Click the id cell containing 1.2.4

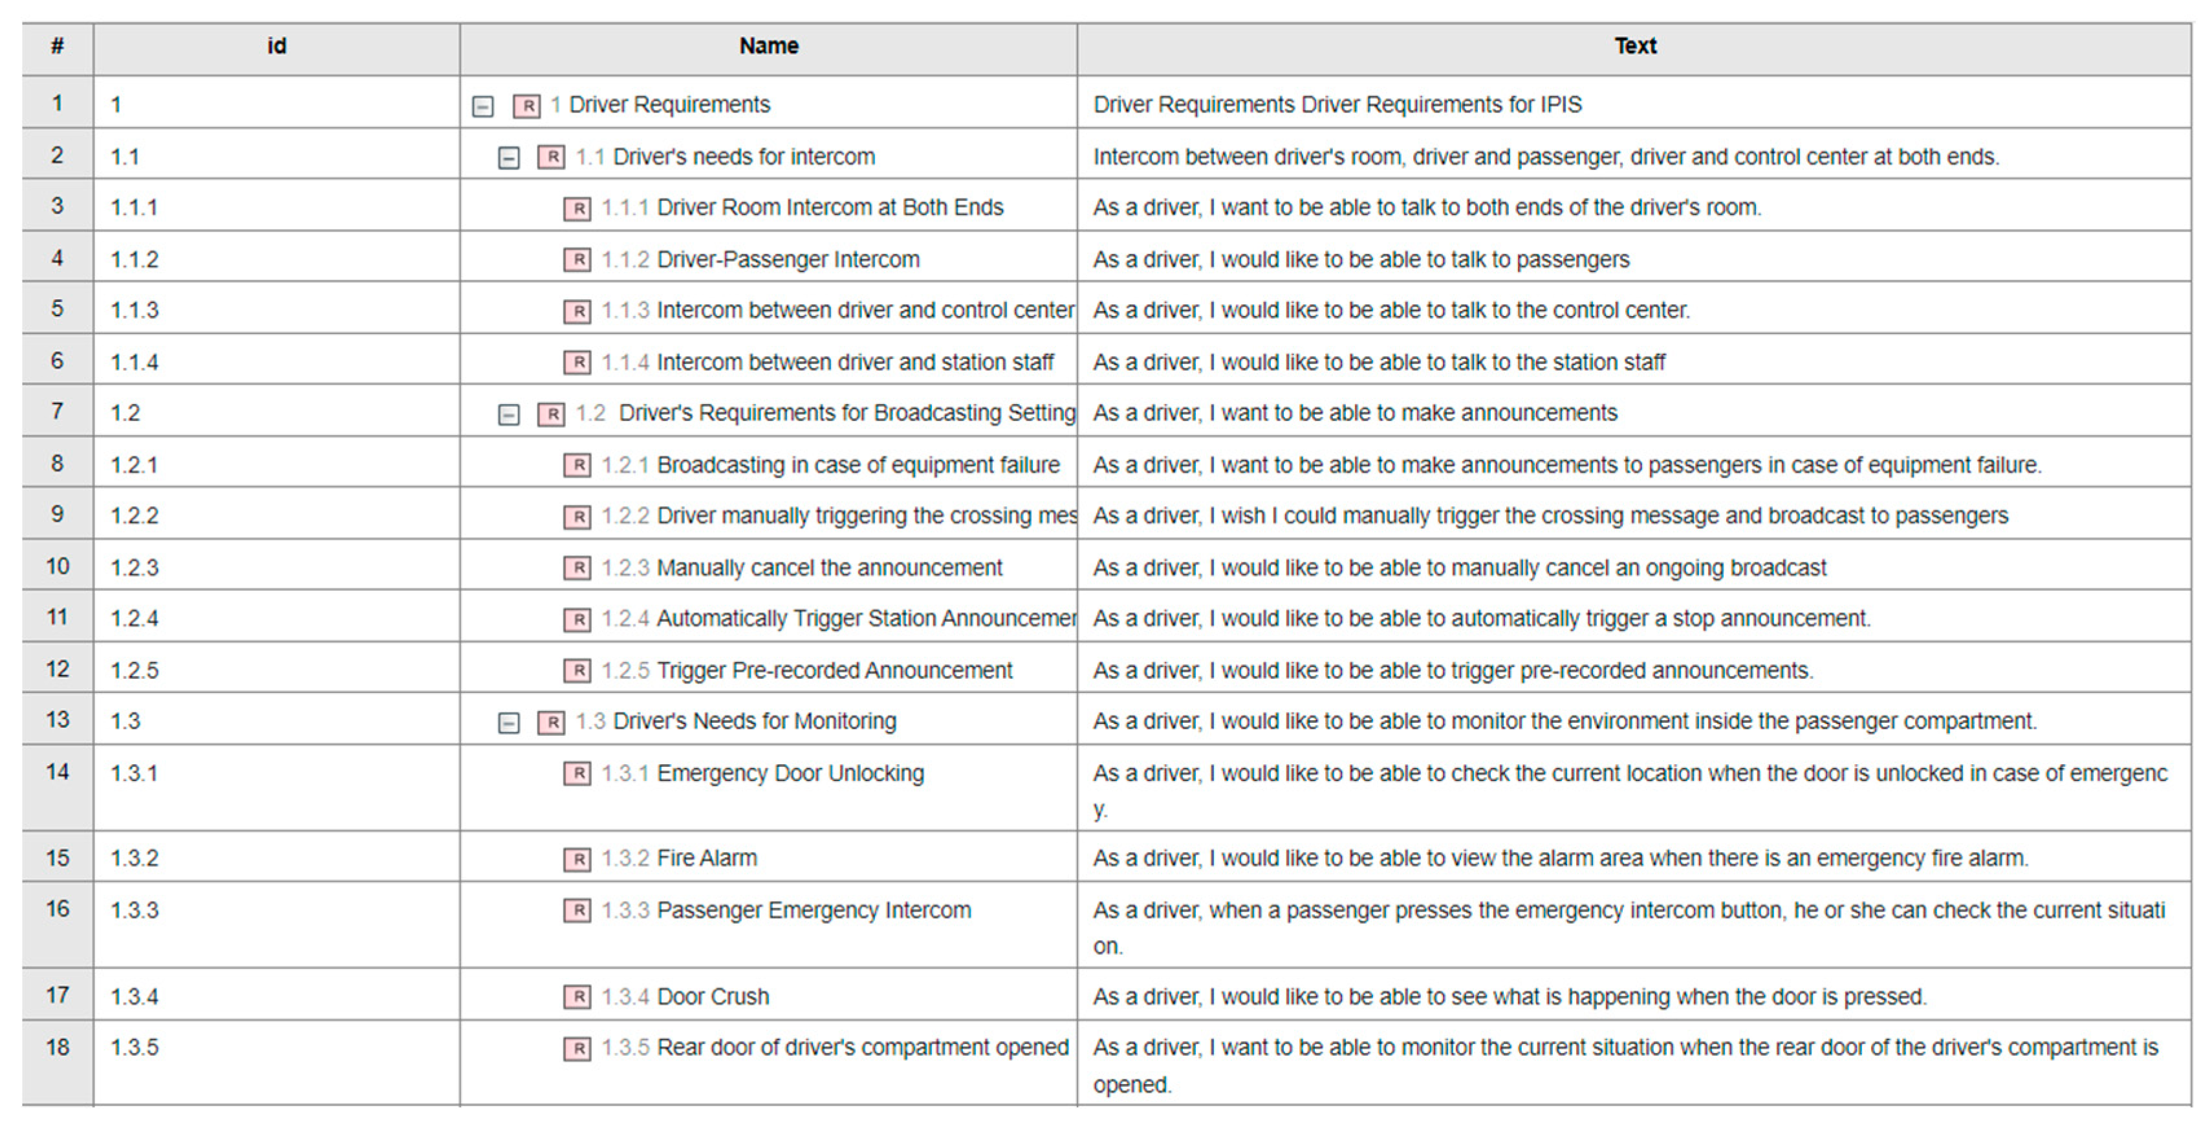(135, 619)
